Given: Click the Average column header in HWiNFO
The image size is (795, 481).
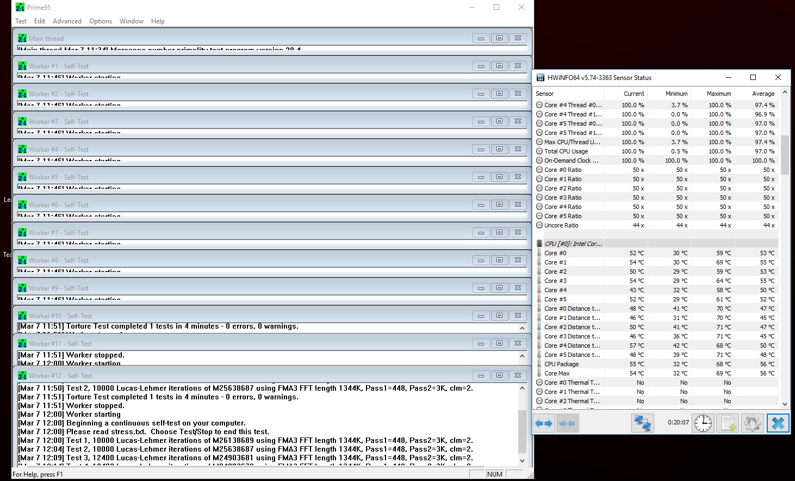Looking at the screenshot, I should 756,94.
